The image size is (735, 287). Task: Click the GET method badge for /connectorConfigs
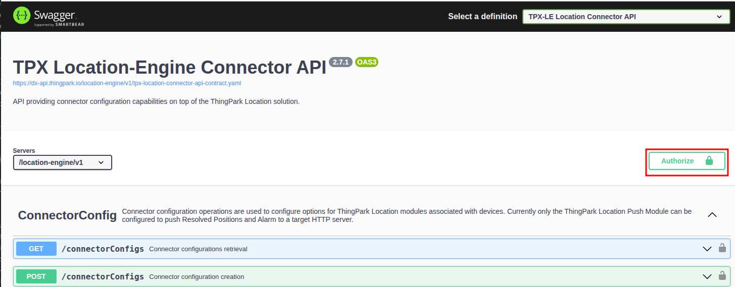[36, 249]
